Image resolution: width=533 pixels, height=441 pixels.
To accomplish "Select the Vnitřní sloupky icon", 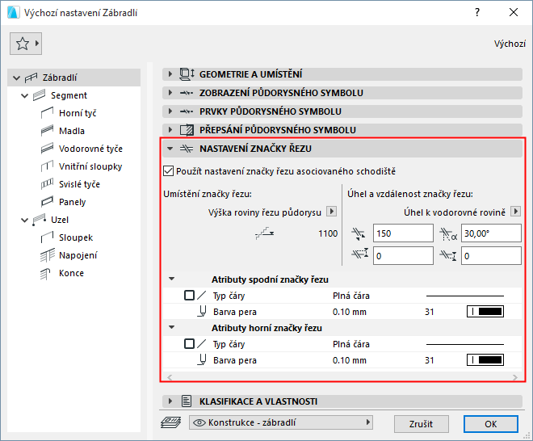I will tap(48, 166).
